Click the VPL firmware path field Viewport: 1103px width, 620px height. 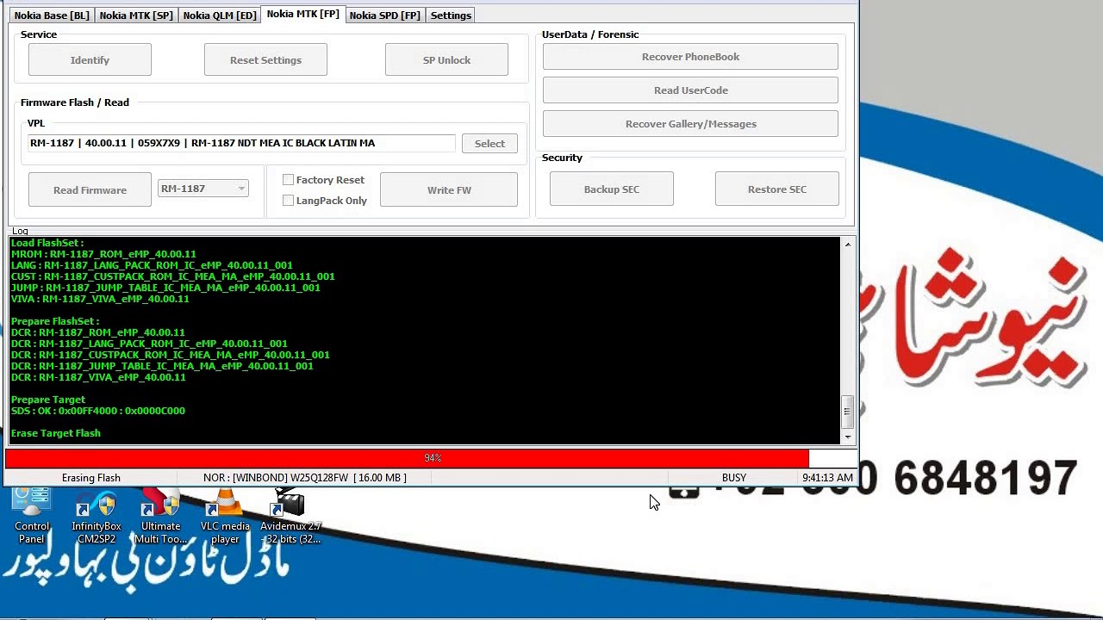click(241, 143)
